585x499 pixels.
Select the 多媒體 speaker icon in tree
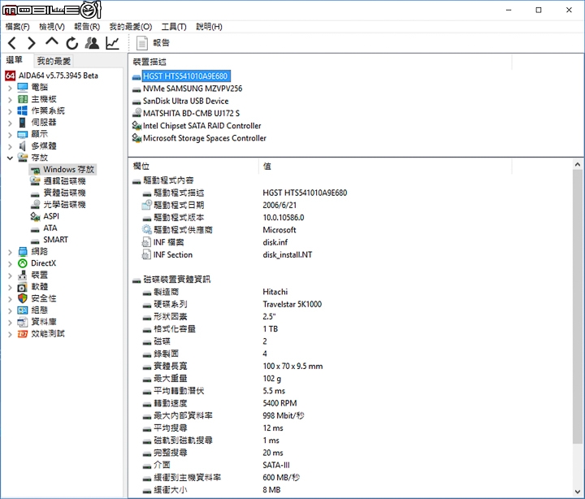click(x=23, y=146)
